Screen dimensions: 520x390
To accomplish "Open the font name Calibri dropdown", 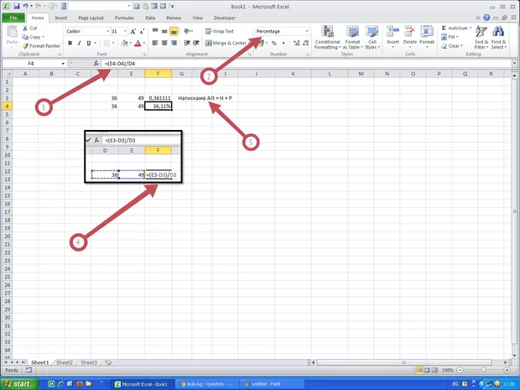I will click(108, 32).
